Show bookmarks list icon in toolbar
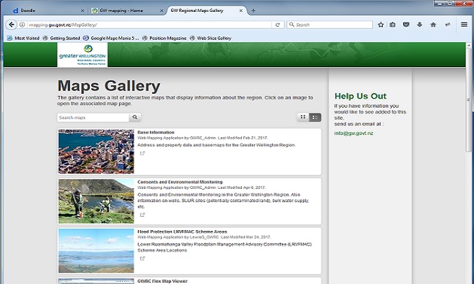The image size is (474, 284). click(x=393, y=24)
